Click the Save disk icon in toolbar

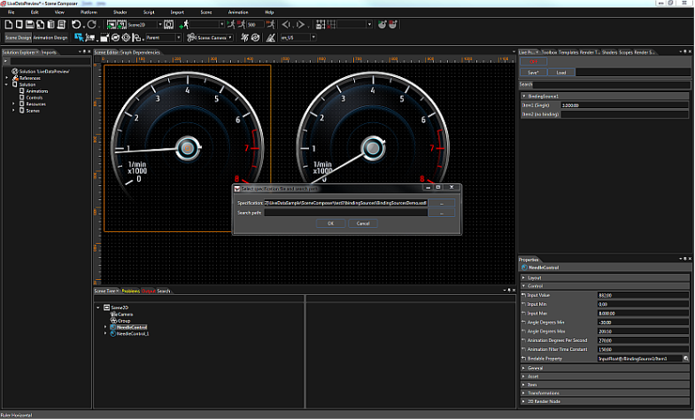coord(30,25)
